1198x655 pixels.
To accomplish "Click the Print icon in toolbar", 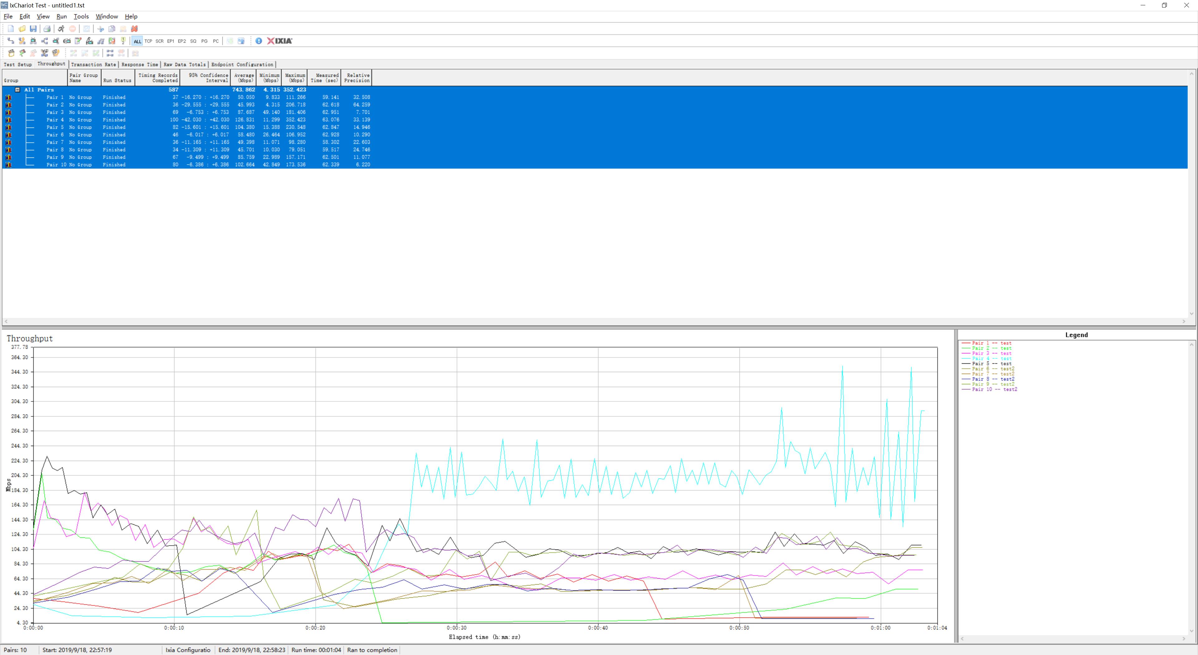I will pyautogui.click(x=47, y=29).
